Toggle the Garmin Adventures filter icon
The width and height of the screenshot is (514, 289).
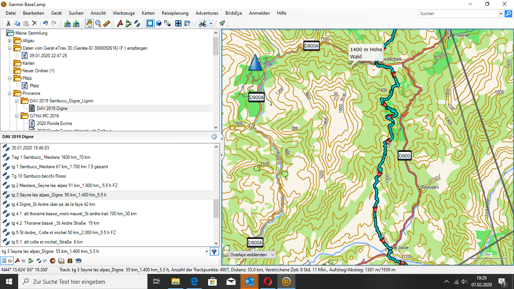pyautogui.click(x=53, y=260)
